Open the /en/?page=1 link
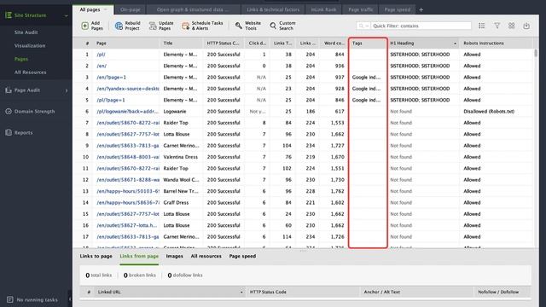This screenshot has height=307, width=546. click(x=111, y=78)
